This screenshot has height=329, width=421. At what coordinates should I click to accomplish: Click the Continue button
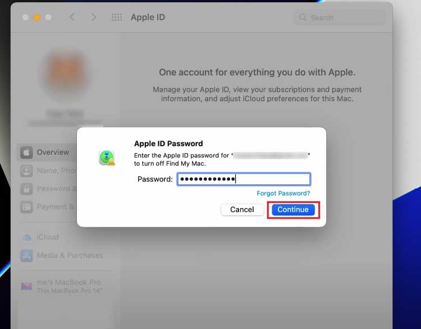(x=293, y=210)
